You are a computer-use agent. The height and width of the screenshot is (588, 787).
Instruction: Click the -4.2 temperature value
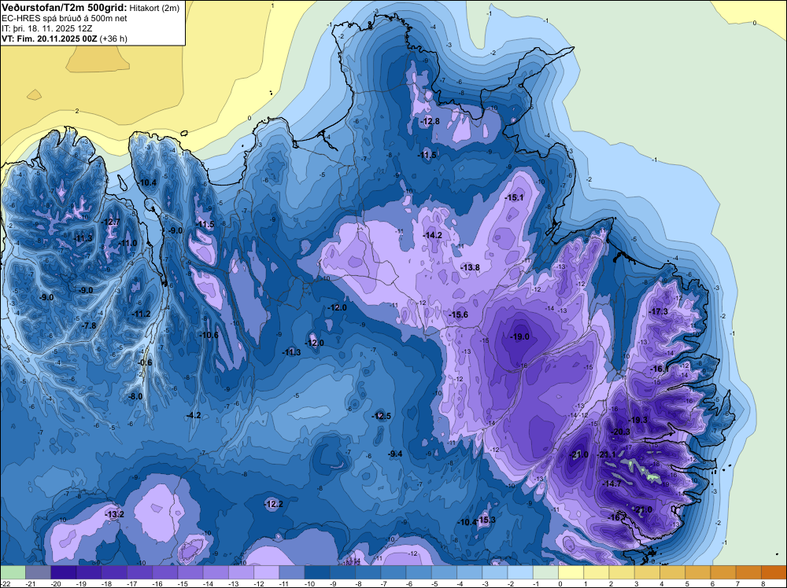click(x=194, y=415)
